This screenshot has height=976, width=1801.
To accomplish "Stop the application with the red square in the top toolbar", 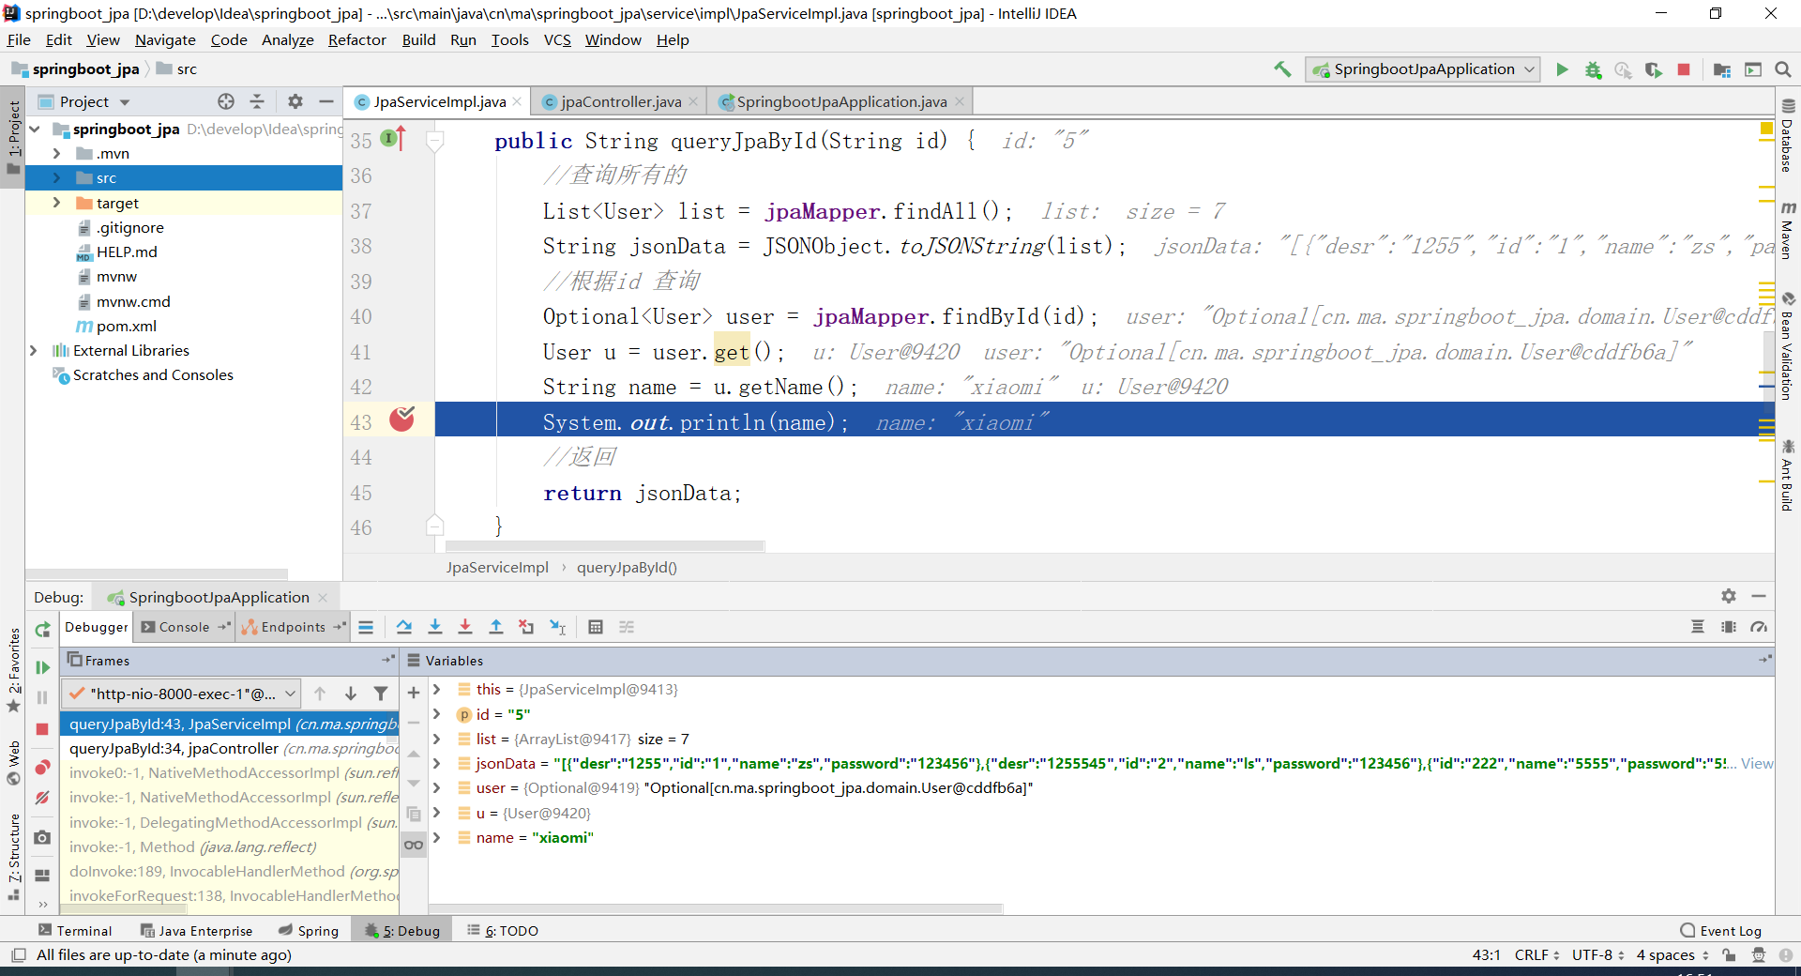I will pyautogui.click(x=1684, y=69).
